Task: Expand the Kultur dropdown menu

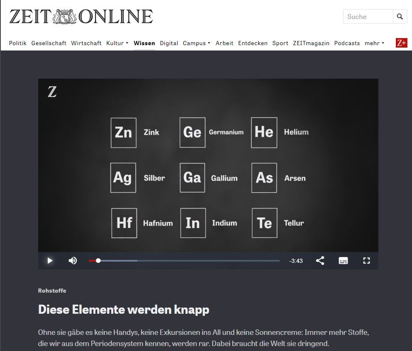Action: 117,43
